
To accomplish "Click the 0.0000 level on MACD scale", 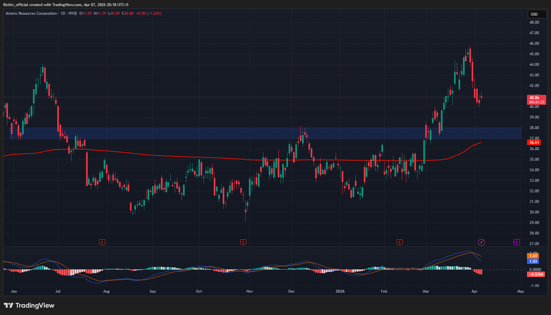I will [x=535, y=270].
